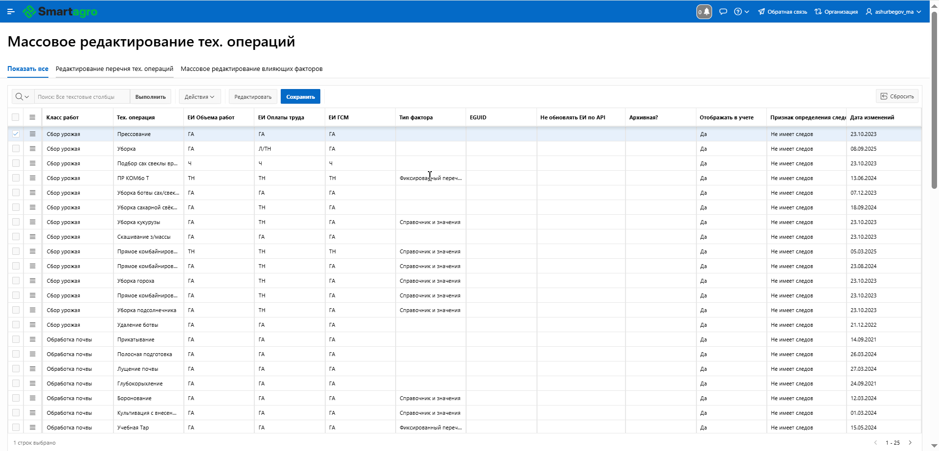Click the help question mark icon
Image resolution: width=939 pixels, height=451 pixels.
tap(738, 12)
